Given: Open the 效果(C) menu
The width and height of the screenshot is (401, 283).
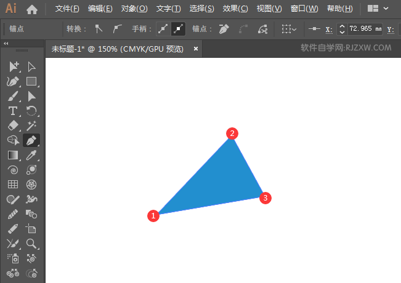Looking at the screenshot, I should (x=235, y=9).
